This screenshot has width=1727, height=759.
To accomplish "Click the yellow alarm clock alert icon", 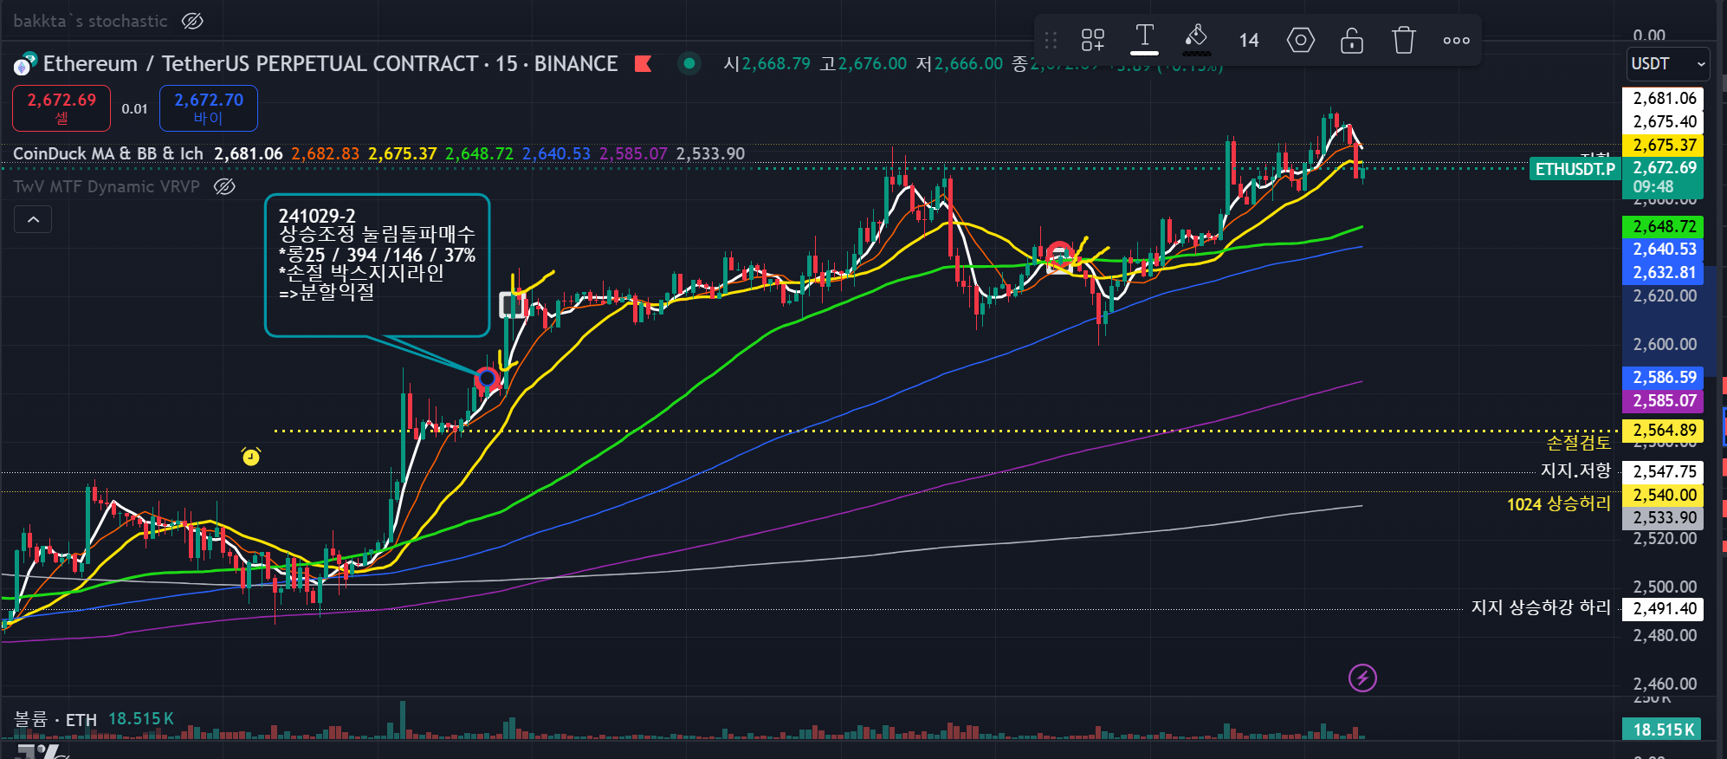I will tap(251, 456).
